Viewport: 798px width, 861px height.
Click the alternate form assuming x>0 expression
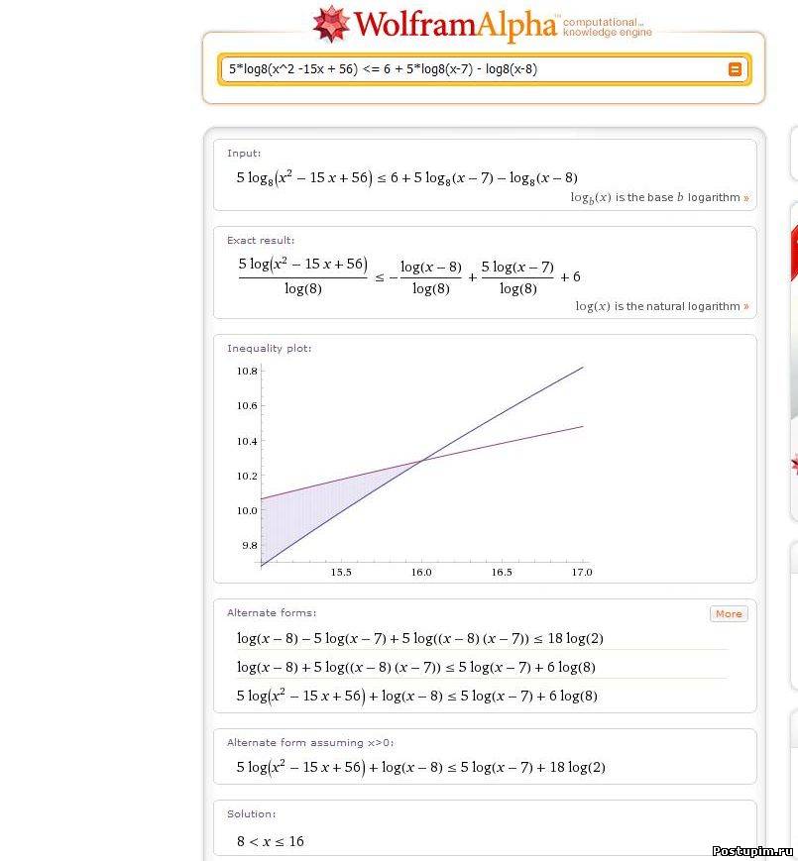tap(420, 767)
